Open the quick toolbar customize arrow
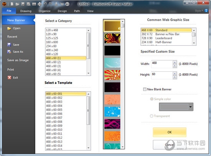The height and width of the screenshot is (156, 211). [x=72, y=4]
